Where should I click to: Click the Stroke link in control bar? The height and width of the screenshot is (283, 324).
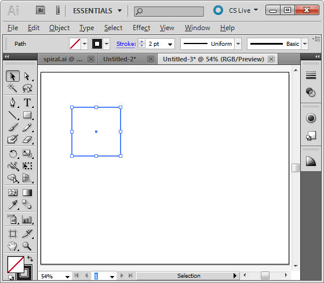point(126,44)
